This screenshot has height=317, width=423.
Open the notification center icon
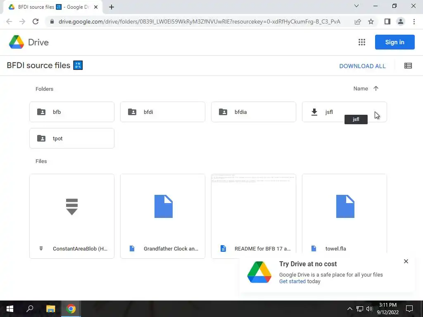(409, 309)
